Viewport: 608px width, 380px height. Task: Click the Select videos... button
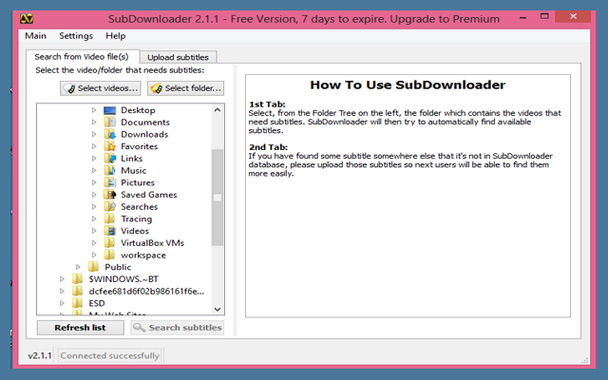(x=101, y=88)
